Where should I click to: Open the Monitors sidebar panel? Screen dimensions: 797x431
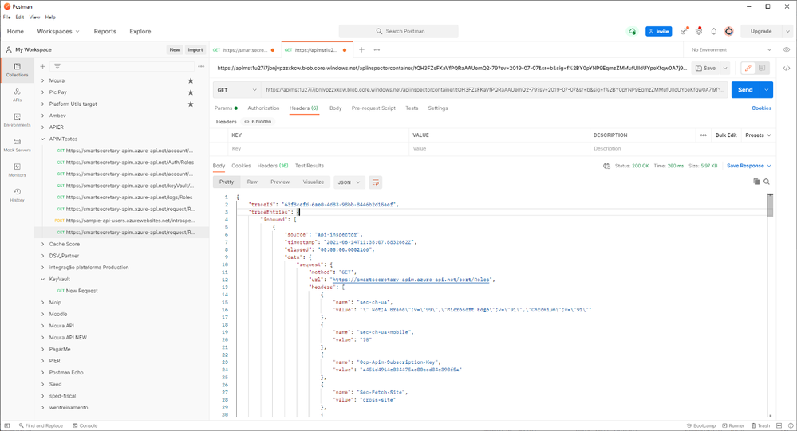[17, 170]
